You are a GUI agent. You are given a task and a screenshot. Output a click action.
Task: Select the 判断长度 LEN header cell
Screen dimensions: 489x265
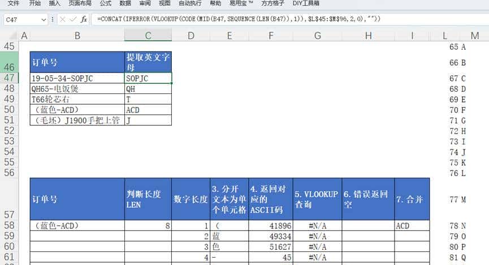[x=148, y=199]
